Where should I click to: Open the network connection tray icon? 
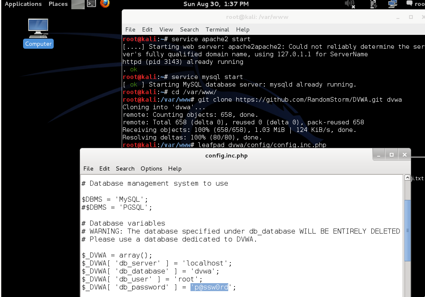tap(392, 4)
